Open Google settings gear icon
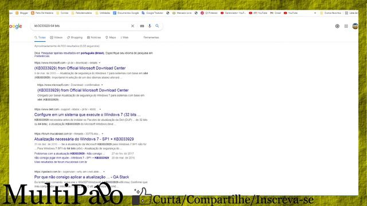Viewport: 367px width, 206px height. (x=337, y=26)
